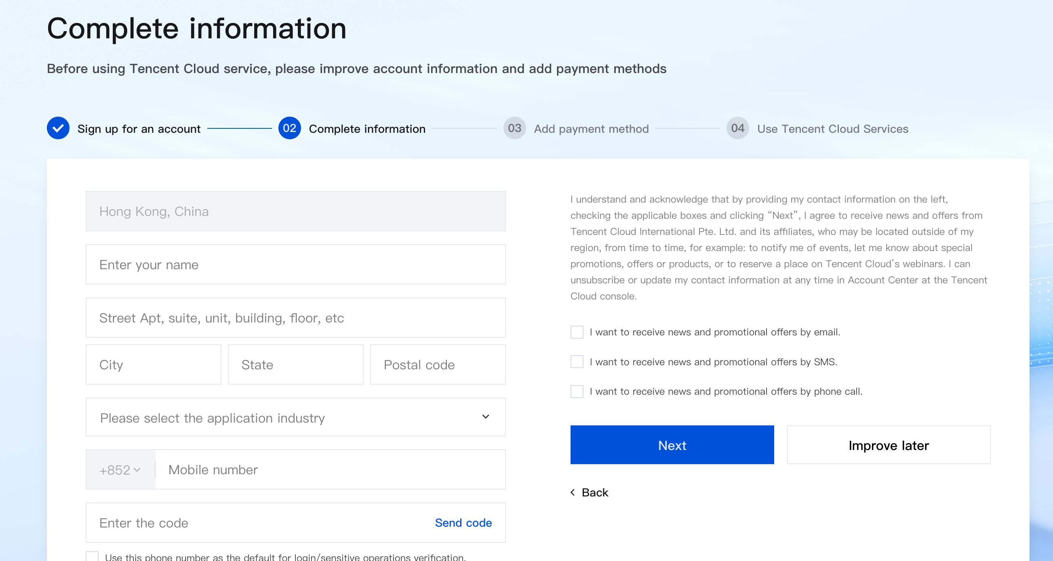This screenshot has width=1053, height=561.
Task: Open the application industry dropdown
Action: click(x=295, y=417)
